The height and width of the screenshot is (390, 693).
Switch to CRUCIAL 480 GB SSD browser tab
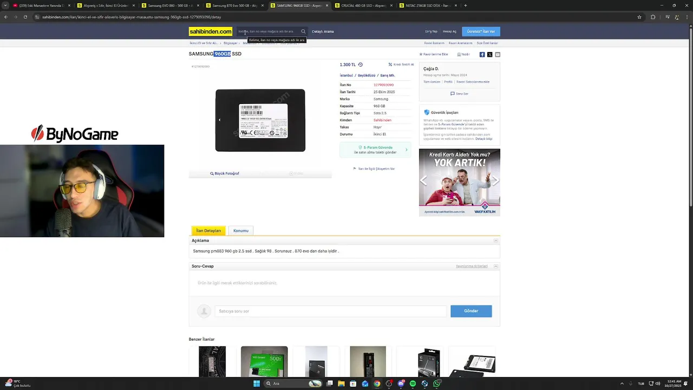coord(363,5)
